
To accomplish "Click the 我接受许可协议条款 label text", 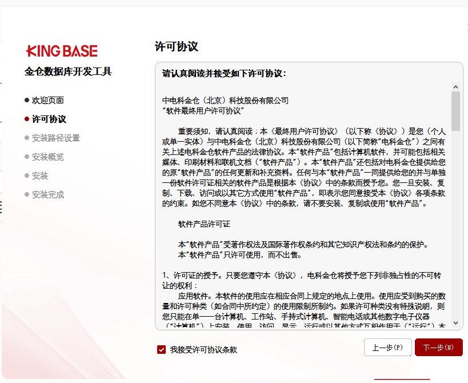I will 203,349.
